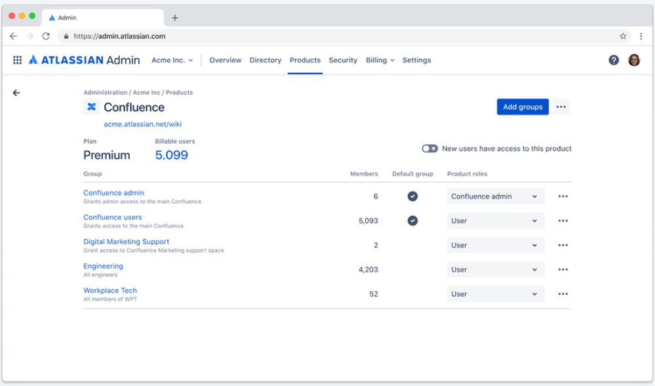Expand the Billing menu dropdown

pyautogui.click(x=380, y=60)
